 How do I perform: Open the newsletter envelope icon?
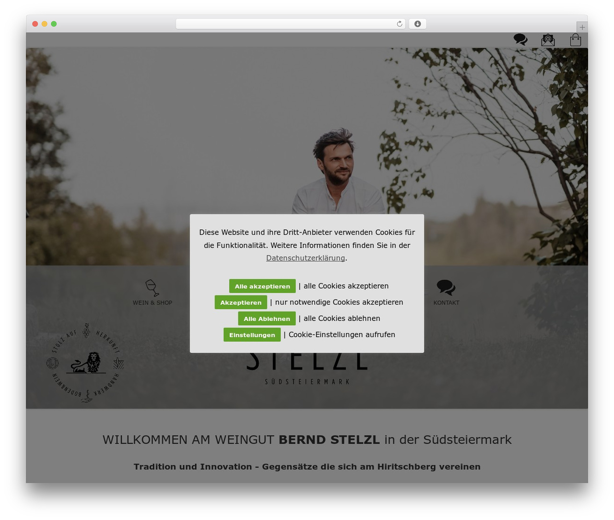click(x=548, y=40)
